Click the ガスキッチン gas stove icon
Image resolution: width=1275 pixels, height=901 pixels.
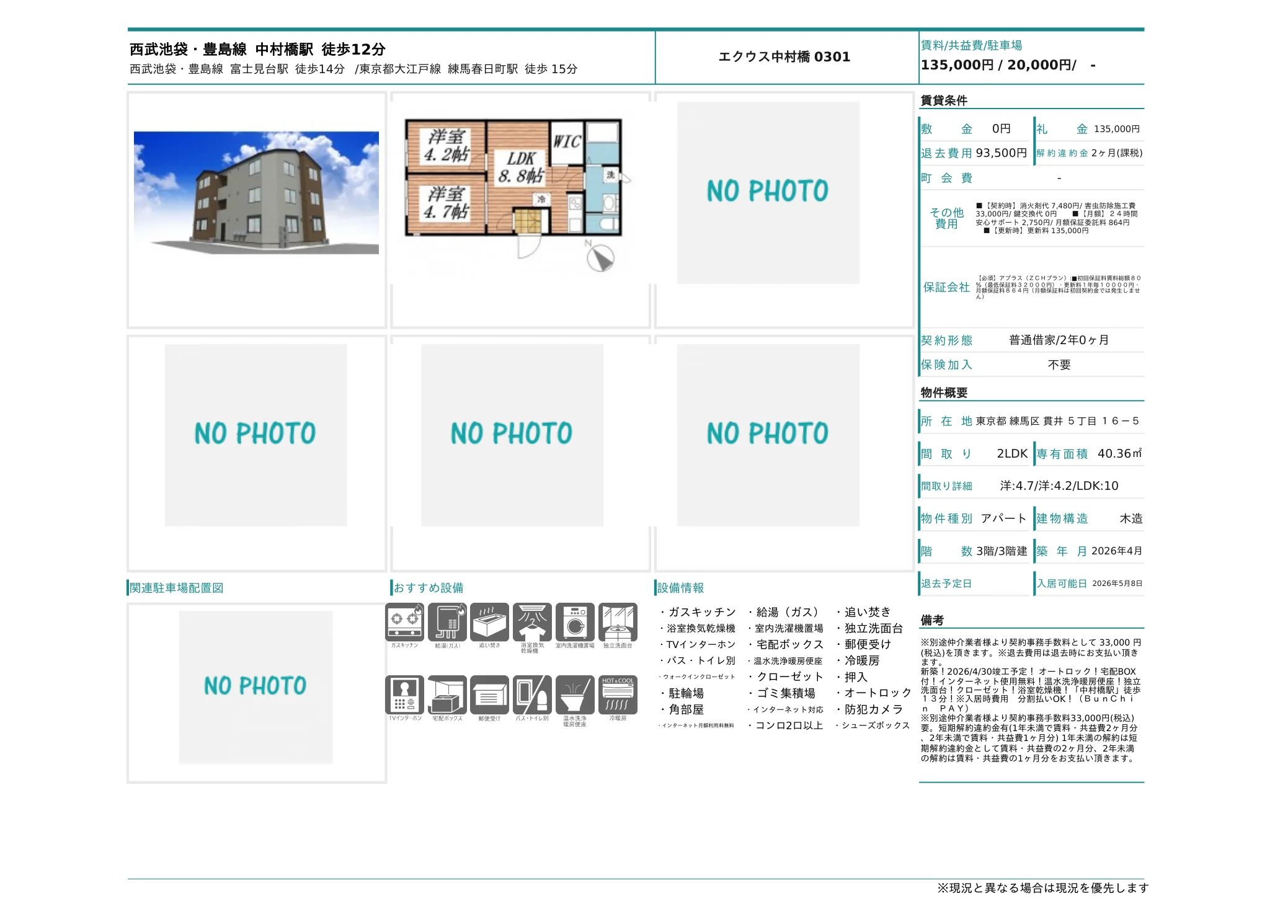[x=404, y=621]
